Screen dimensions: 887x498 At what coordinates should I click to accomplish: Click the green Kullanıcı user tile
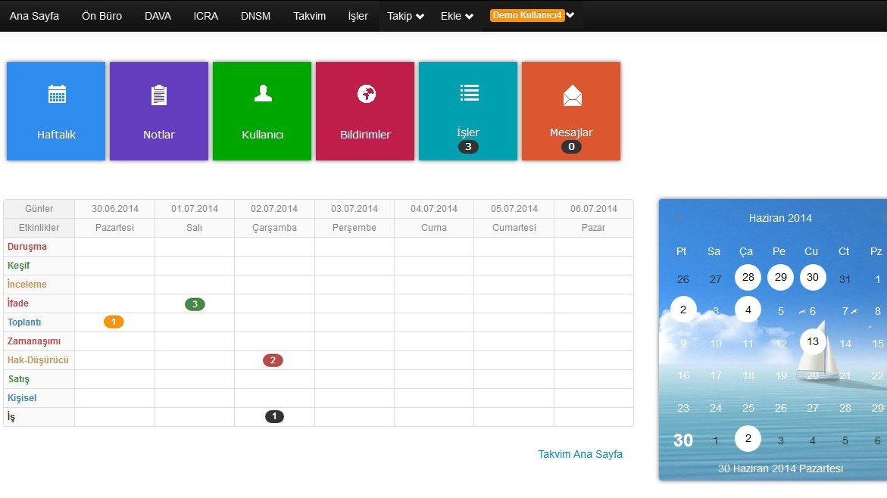pos(262,111)
